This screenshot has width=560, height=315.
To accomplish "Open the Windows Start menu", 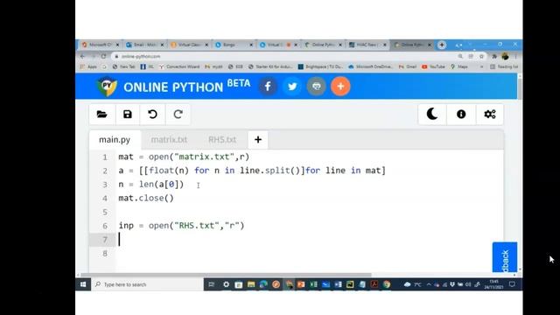I will coord(83,284).
